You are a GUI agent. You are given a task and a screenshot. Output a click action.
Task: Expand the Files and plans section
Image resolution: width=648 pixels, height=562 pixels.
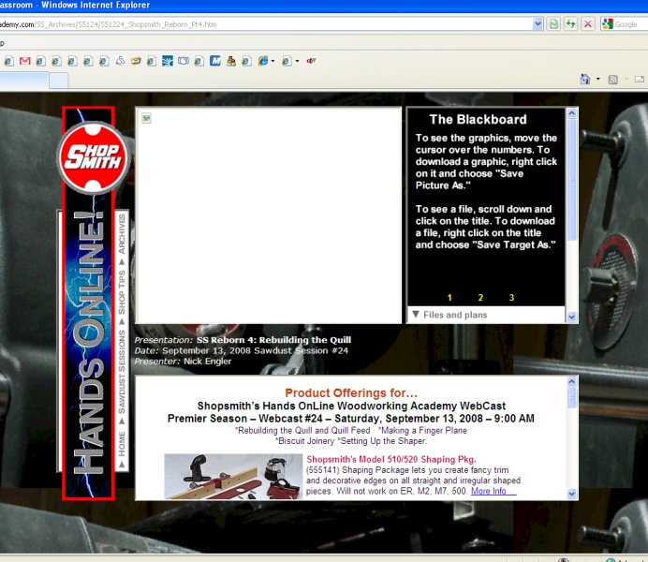tap(449, 315)
